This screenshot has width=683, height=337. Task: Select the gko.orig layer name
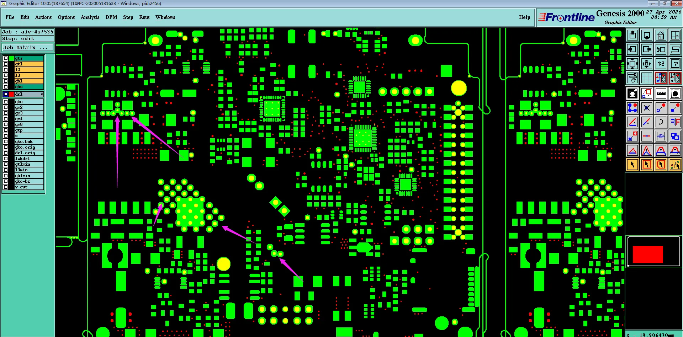pyautogui.click(x=29, y=147)
